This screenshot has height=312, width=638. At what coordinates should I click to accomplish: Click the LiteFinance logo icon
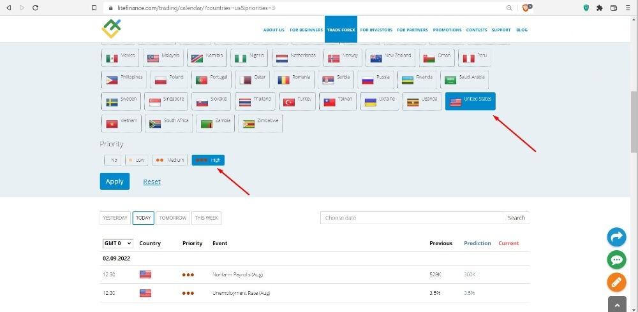(111, 29)
